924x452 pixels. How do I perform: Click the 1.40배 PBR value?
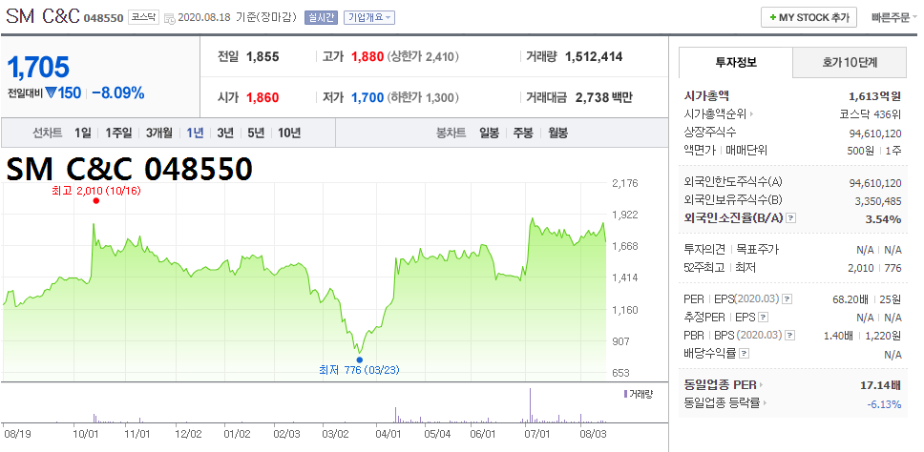coord(837,336)
